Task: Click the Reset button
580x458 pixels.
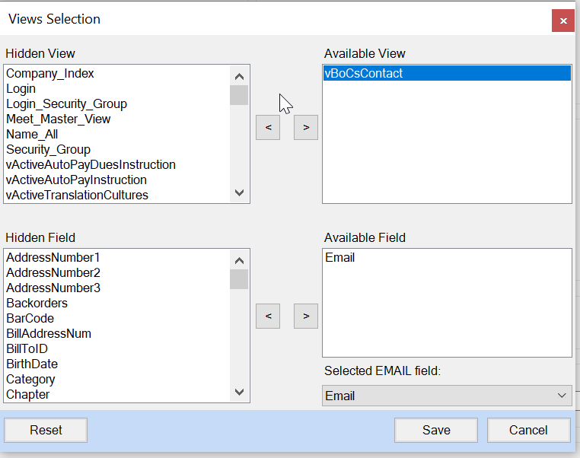Action: [x=46, y=430]
